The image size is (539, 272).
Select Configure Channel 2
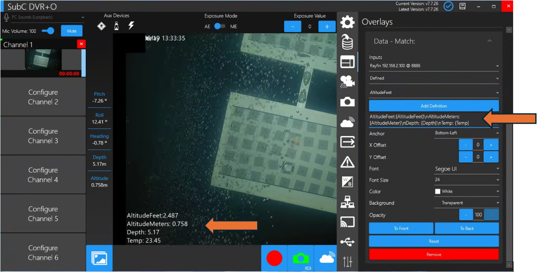tap(43, 97)
